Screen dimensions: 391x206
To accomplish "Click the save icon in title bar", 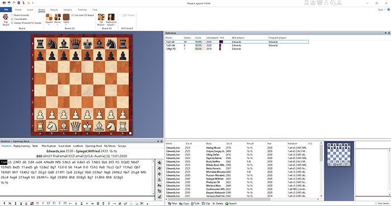I will pos(4,3).
